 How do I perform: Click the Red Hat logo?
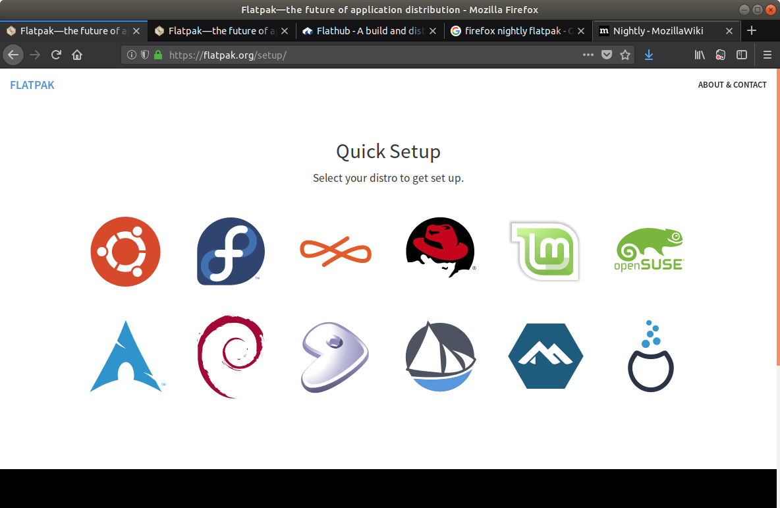coord(440,248)
